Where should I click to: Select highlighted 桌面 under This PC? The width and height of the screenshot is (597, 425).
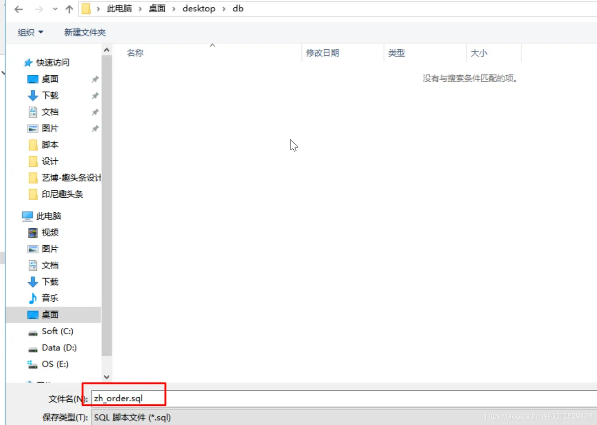click(x=53, y=315)
